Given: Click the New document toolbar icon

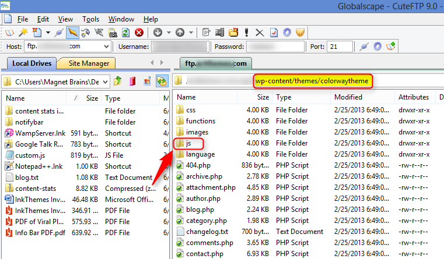Looking at the screenshot, I should coord(37,33).
